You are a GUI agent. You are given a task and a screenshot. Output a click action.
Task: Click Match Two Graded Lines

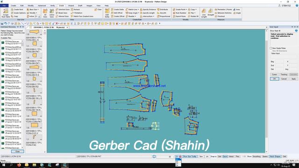82,16
